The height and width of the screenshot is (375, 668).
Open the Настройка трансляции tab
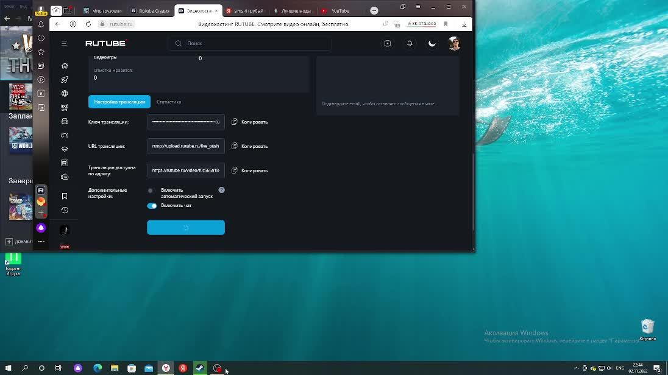pos(119,102)
